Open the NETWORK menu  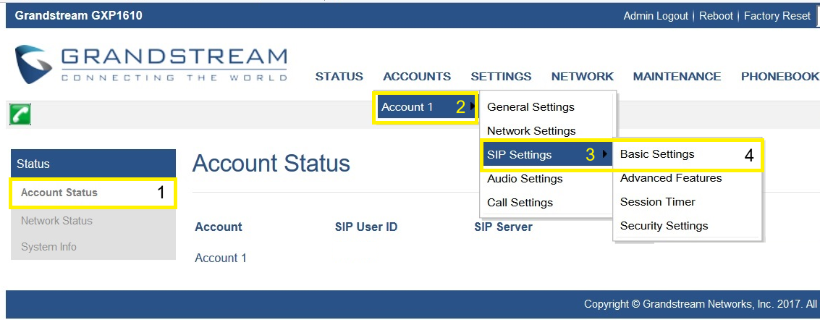pos(582,76)
